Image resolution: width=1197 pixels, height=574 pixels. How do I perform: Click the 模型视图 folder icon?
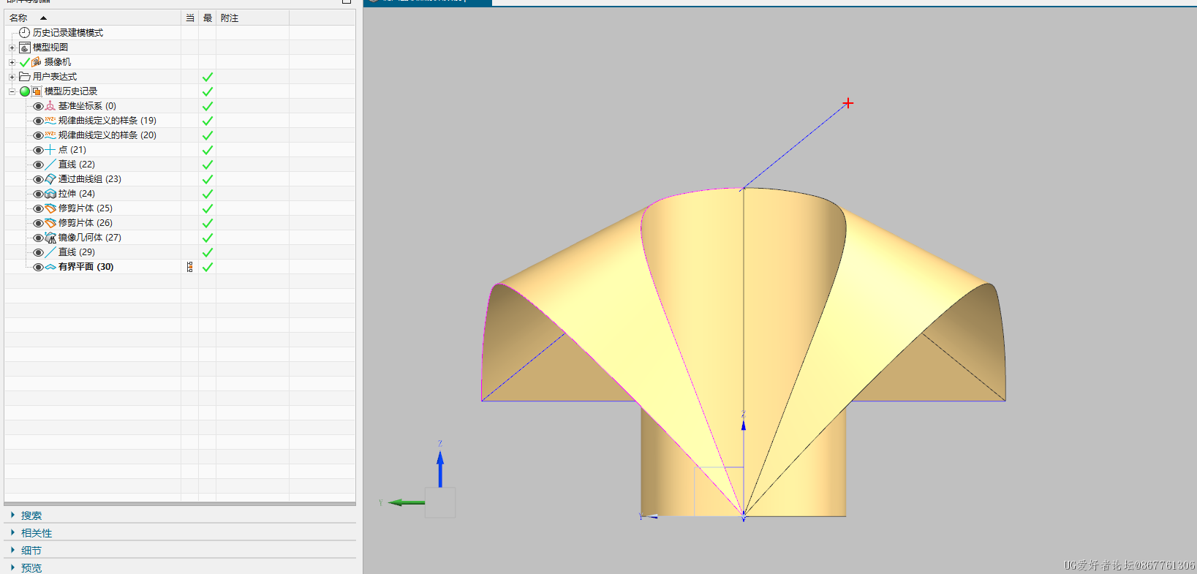pos(24,48)
